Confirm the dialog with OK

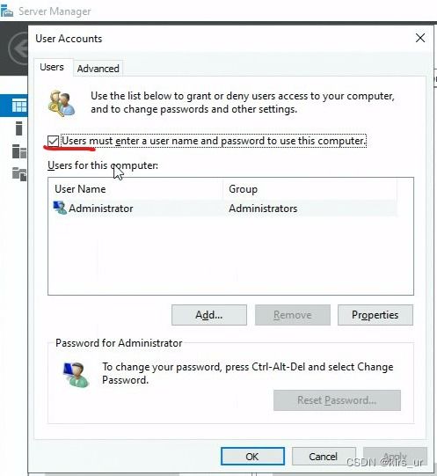pyautogui.click(x=252, y=456)
